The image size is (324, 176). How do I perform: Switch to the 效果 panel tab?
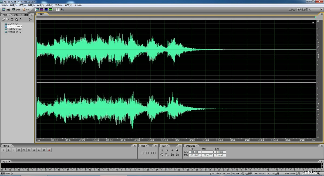(16, 15)
